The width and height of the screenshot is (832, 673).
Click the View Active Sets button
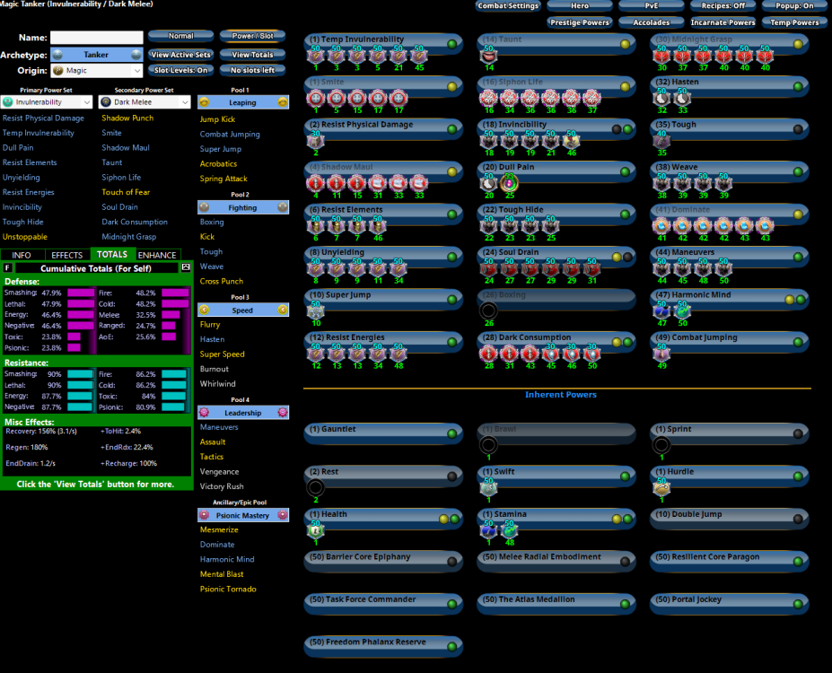[180, 55]
